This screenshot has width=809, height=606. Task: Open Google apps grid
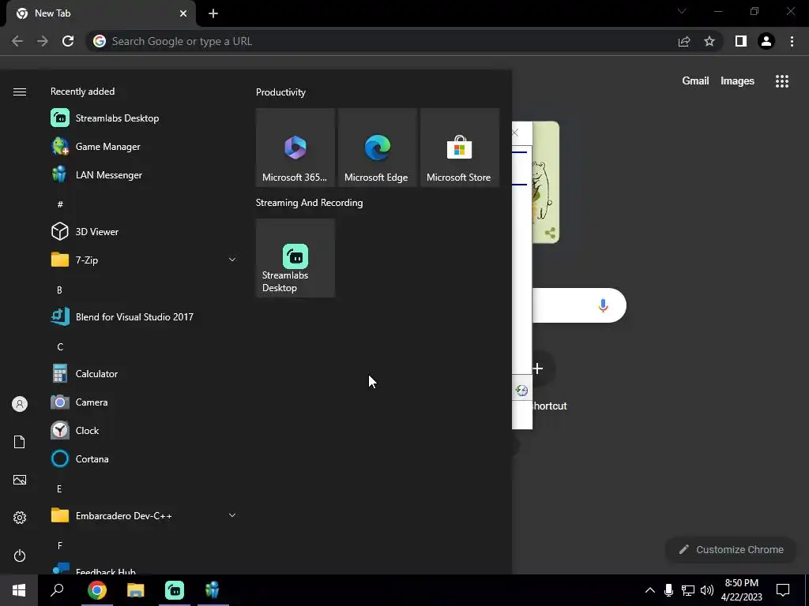tap(782, 81)
